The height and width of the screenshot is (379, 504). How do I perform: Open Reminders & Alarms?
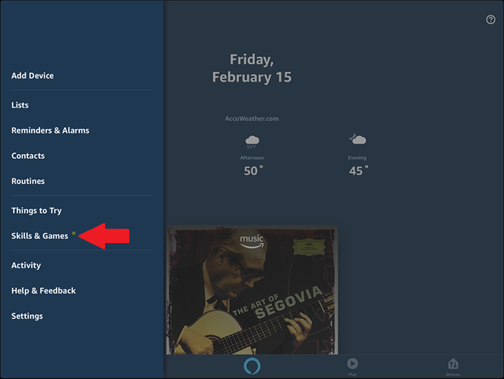50,130
